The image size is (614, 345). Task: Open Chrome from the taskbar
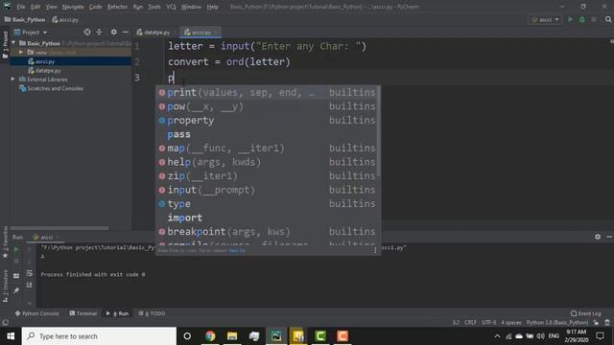point(210,336)
